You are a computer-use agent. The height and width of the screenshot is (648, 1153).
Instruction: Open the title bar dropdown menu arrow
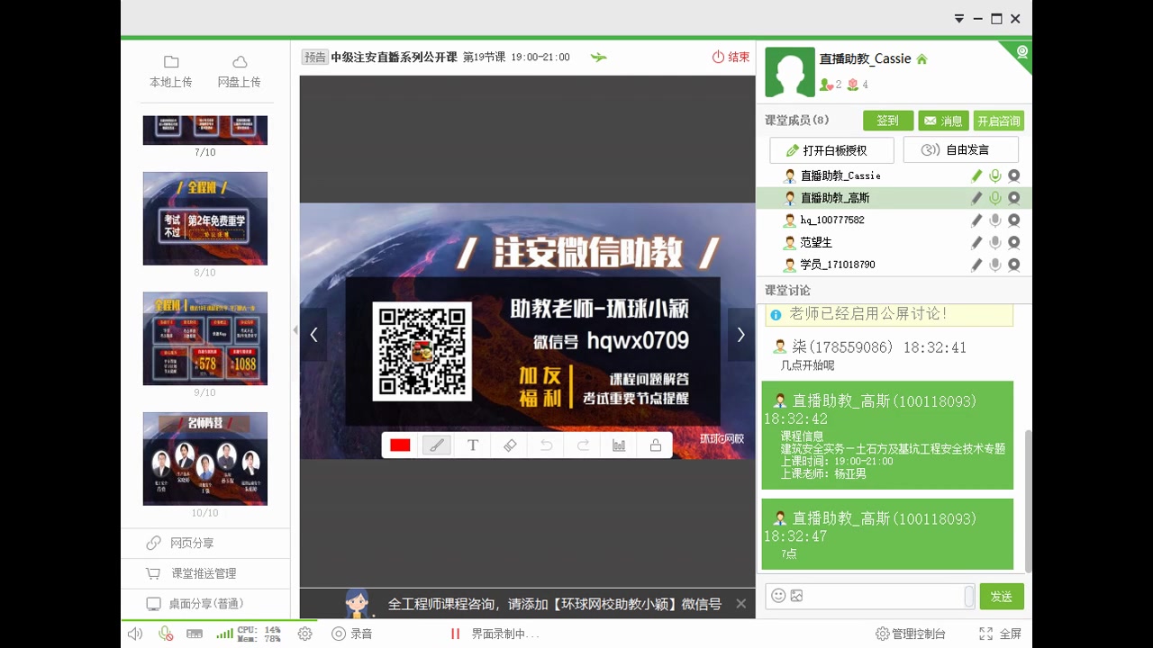959,18
